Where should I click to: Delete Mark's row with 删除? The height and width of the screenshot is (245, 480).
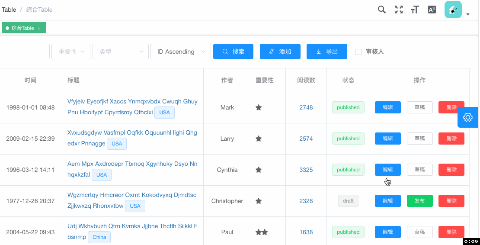(451, 107)
